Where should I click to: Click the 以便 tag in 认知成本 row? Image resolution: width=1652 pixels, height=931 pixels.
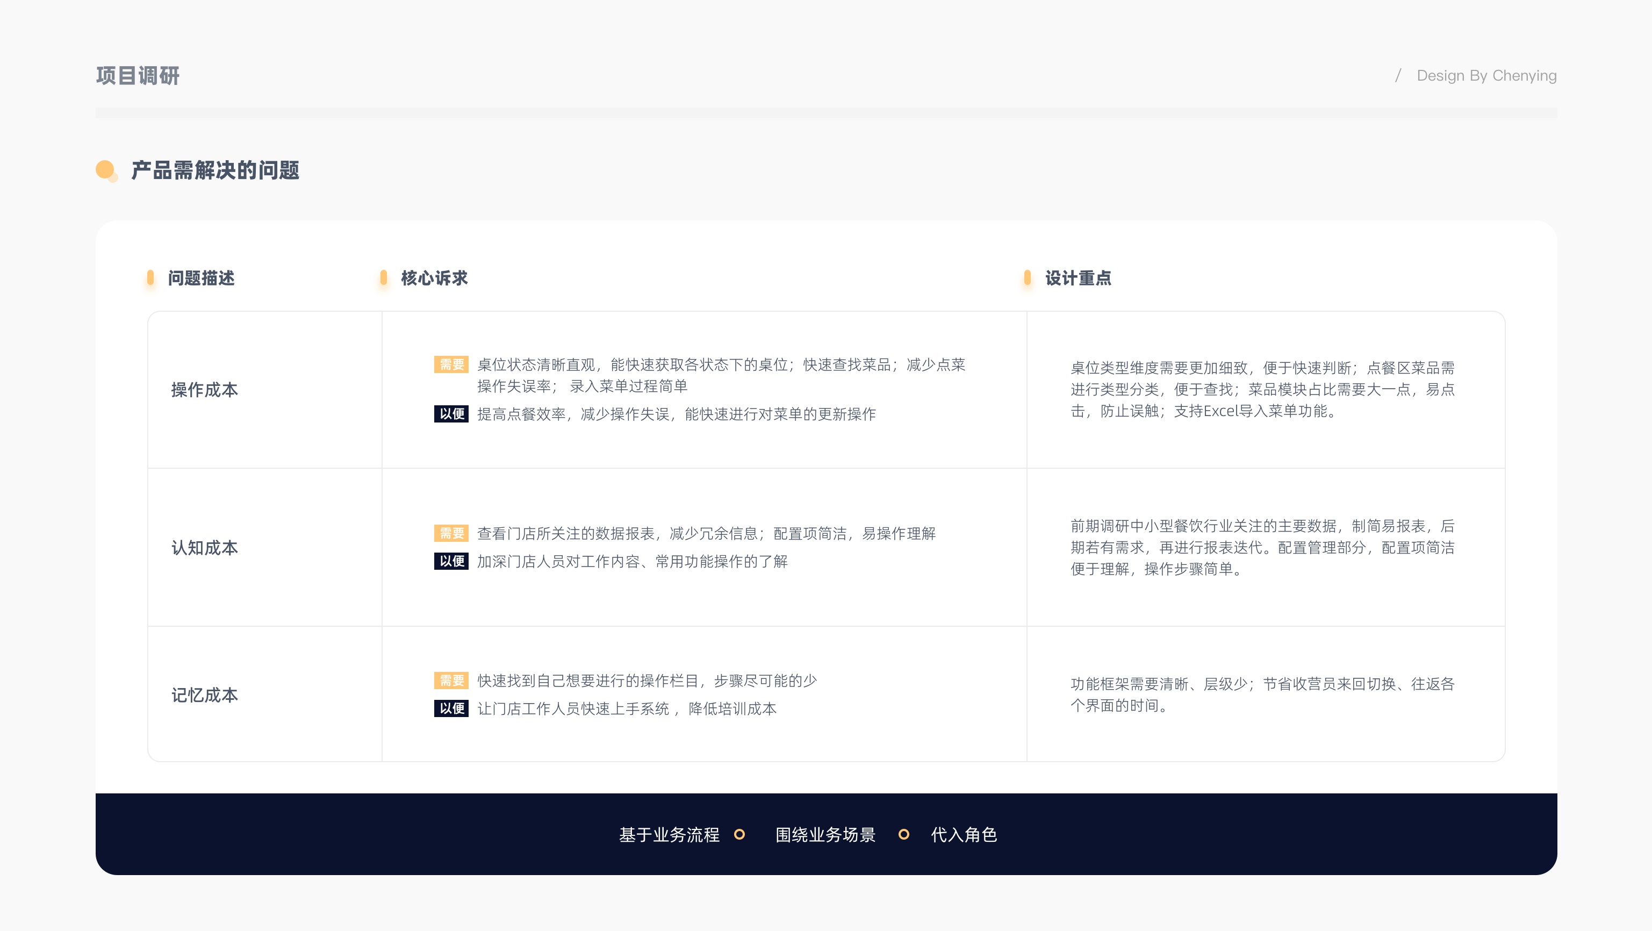coord(451,561)
